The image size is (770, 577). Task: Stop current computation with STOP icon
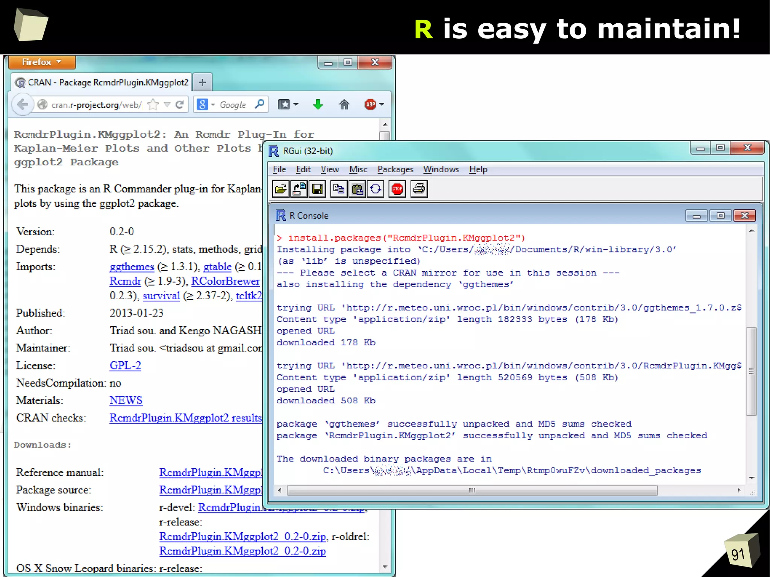click(397, 189)
